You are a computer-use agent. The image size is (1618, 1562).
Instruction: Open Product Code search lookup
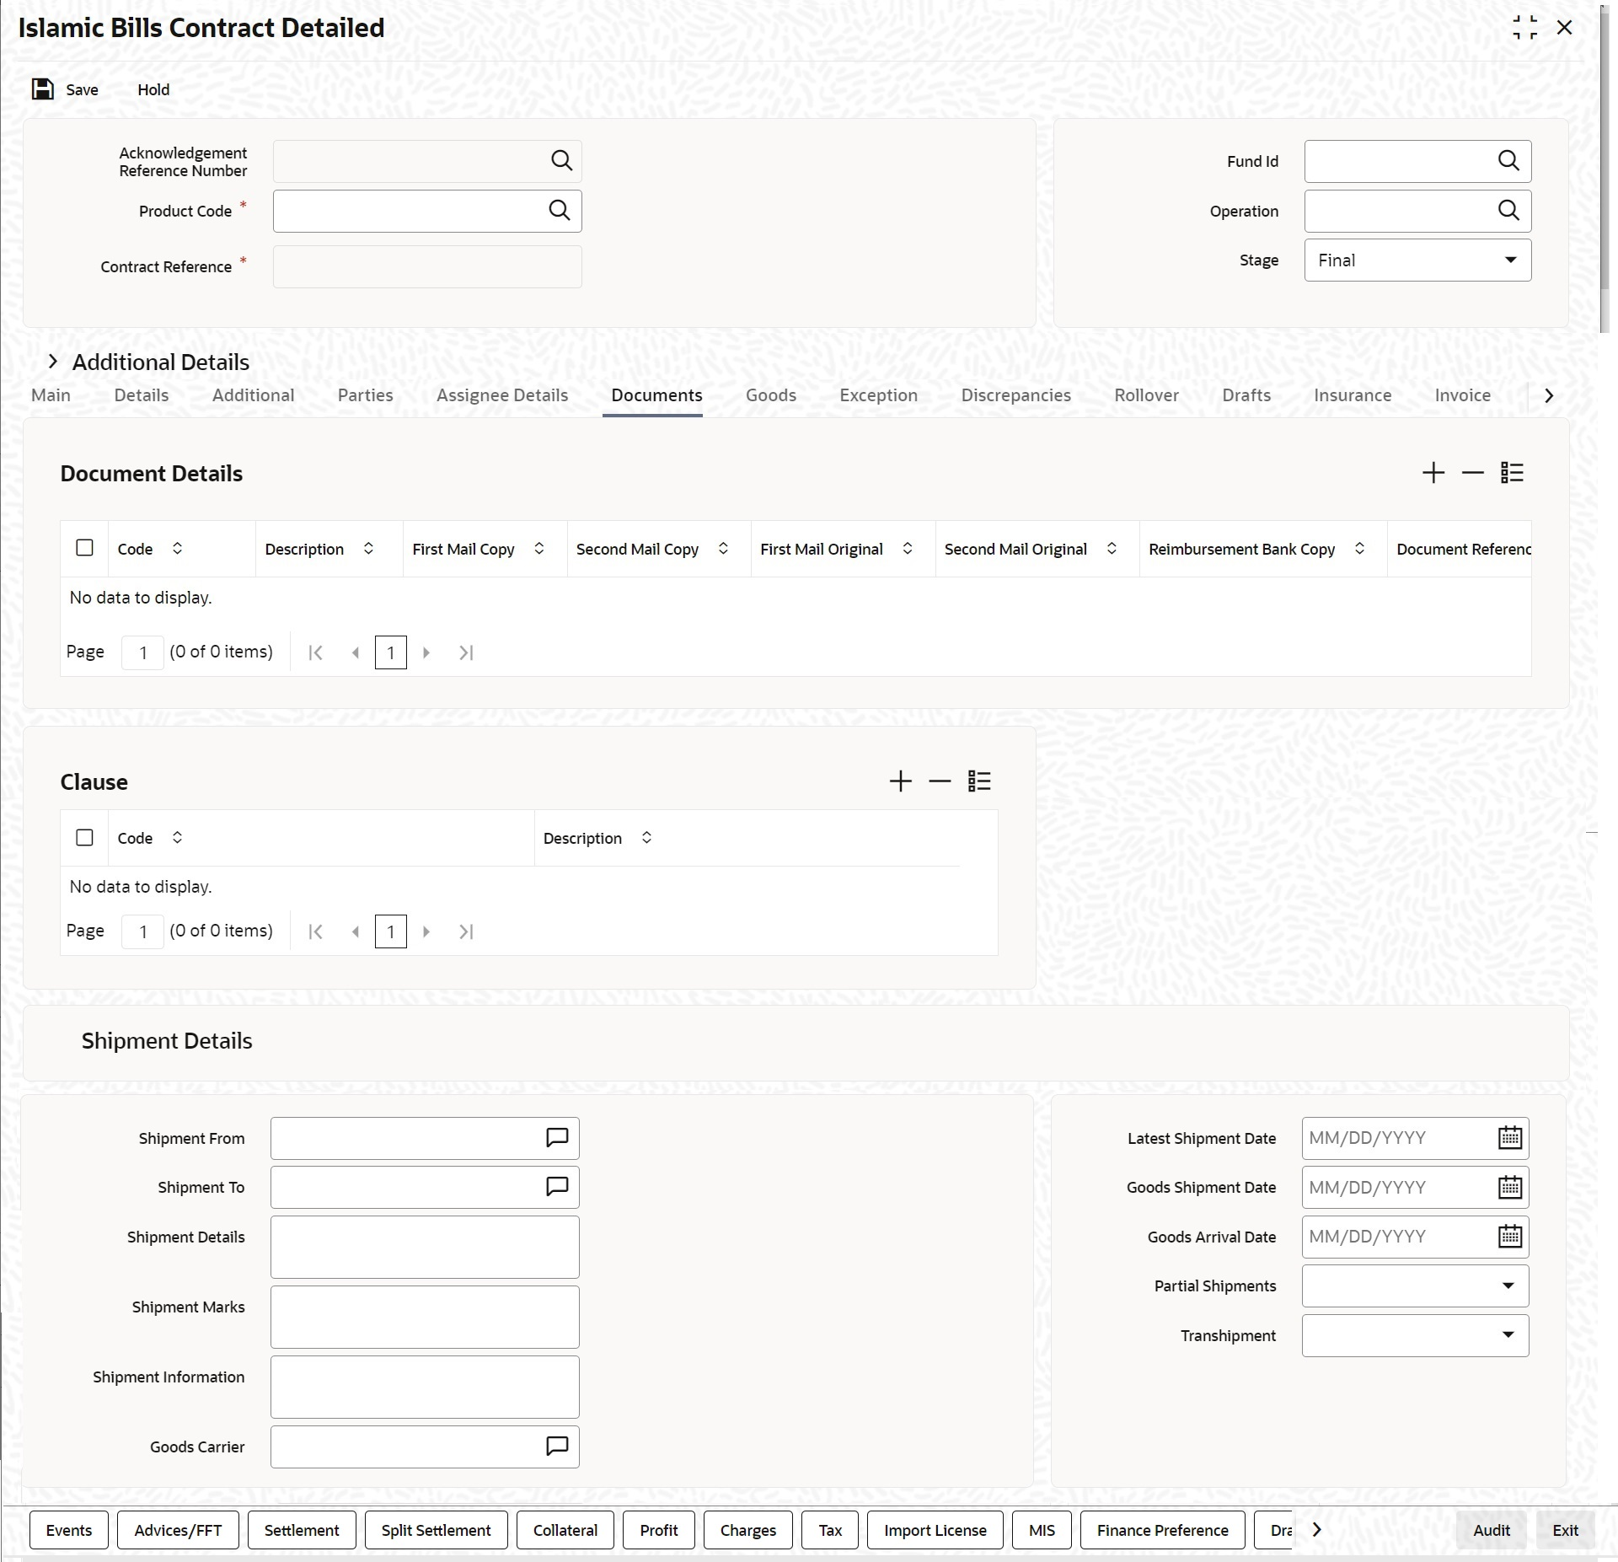pyautogui.click(x=560, y=211)
